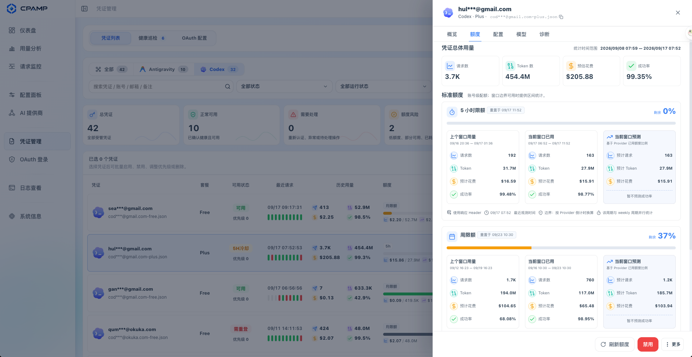Close the credential detail drawer

pos(678,13)
